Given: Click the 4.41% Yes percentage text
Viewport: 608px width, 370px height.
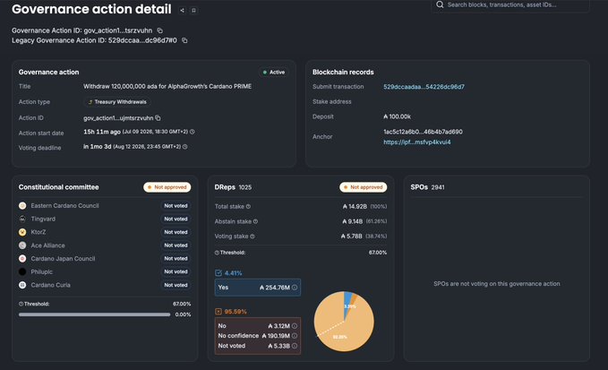Looking at the screenshot, I should pos(233,273).
